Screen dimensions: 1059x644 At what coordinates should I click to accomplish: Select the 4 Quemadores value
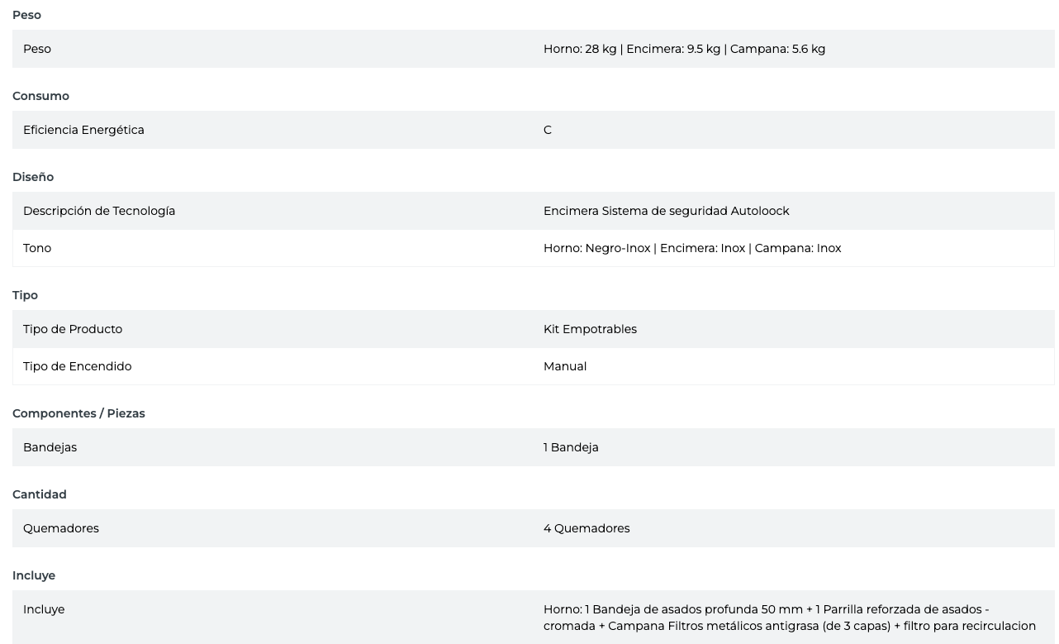click(x=586, y=528)
